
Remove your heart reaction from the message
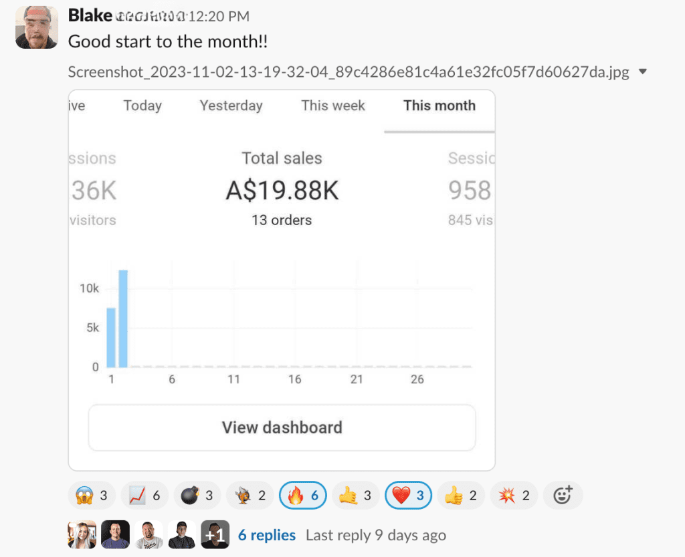(x=408, y=495)
